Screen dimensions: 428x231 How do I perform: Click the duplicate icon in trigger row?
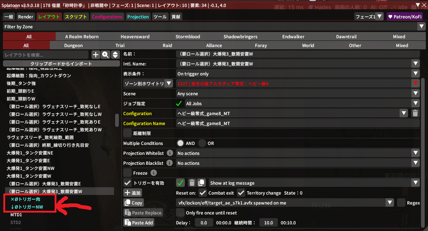click(201, 183)
